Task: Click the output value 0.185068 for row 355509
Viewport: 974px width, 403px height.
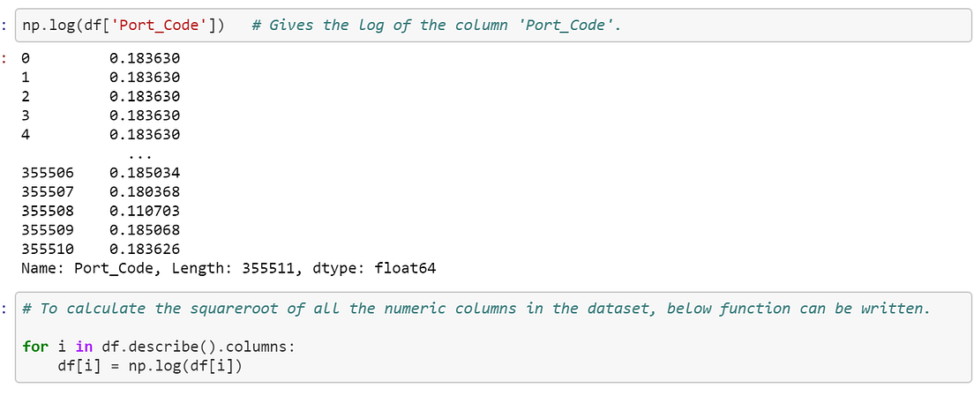Action: (x=145, y=230)
